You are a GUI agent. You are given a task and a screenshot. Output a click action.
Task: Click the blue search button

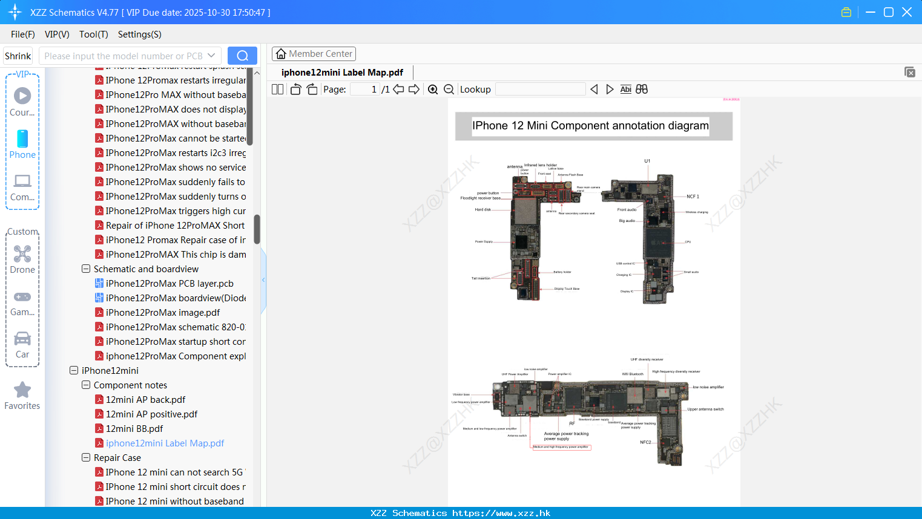click(x=242, y=56)
